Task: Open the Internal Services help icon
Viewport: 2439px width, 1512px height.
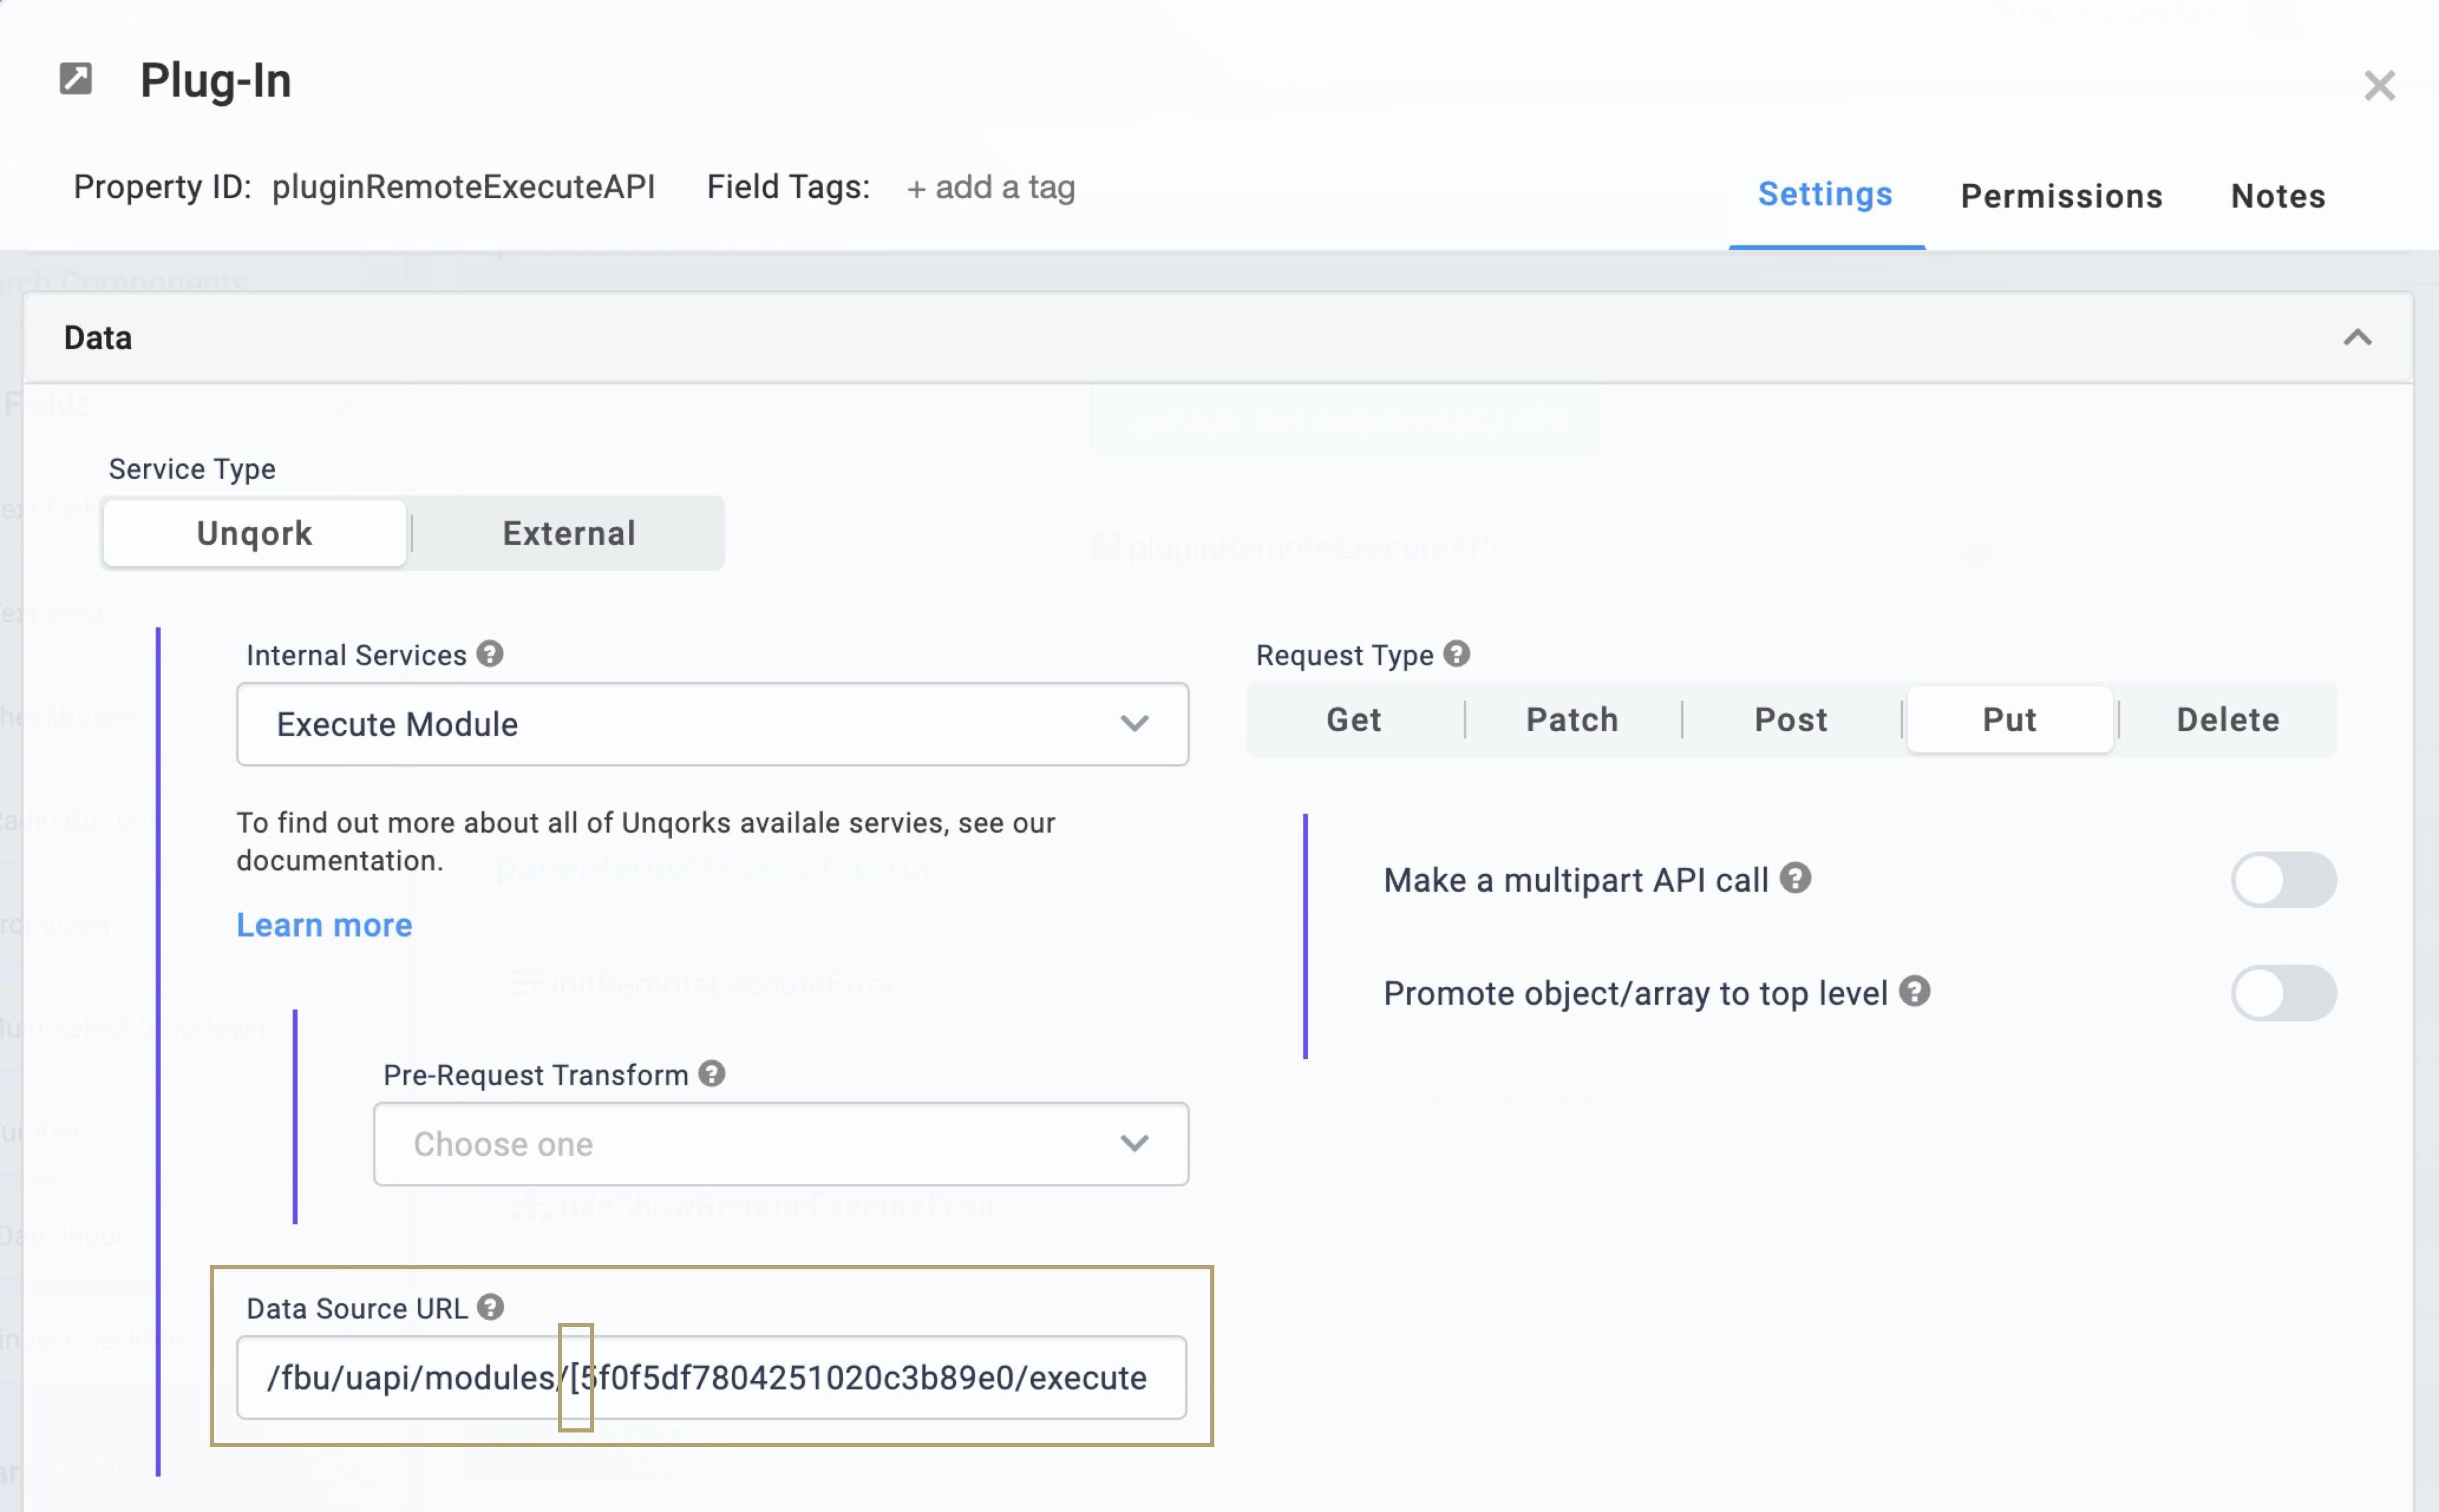Action: click(x=489, y=654)
